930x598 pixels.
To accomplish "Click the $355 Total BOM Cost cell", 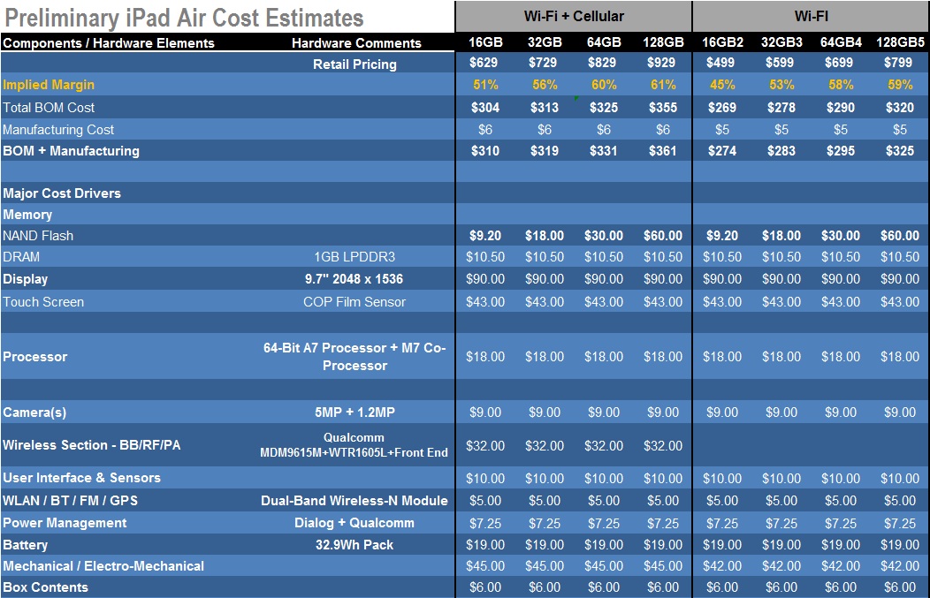I will (x=662, y=107).
